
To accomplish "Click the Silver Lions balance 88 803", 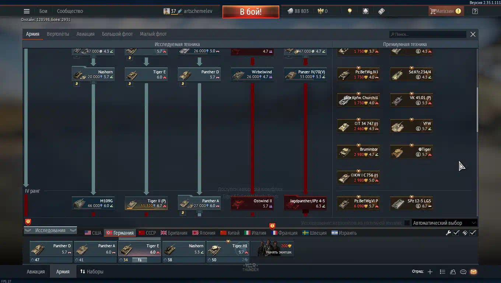I will coord(298,11).
